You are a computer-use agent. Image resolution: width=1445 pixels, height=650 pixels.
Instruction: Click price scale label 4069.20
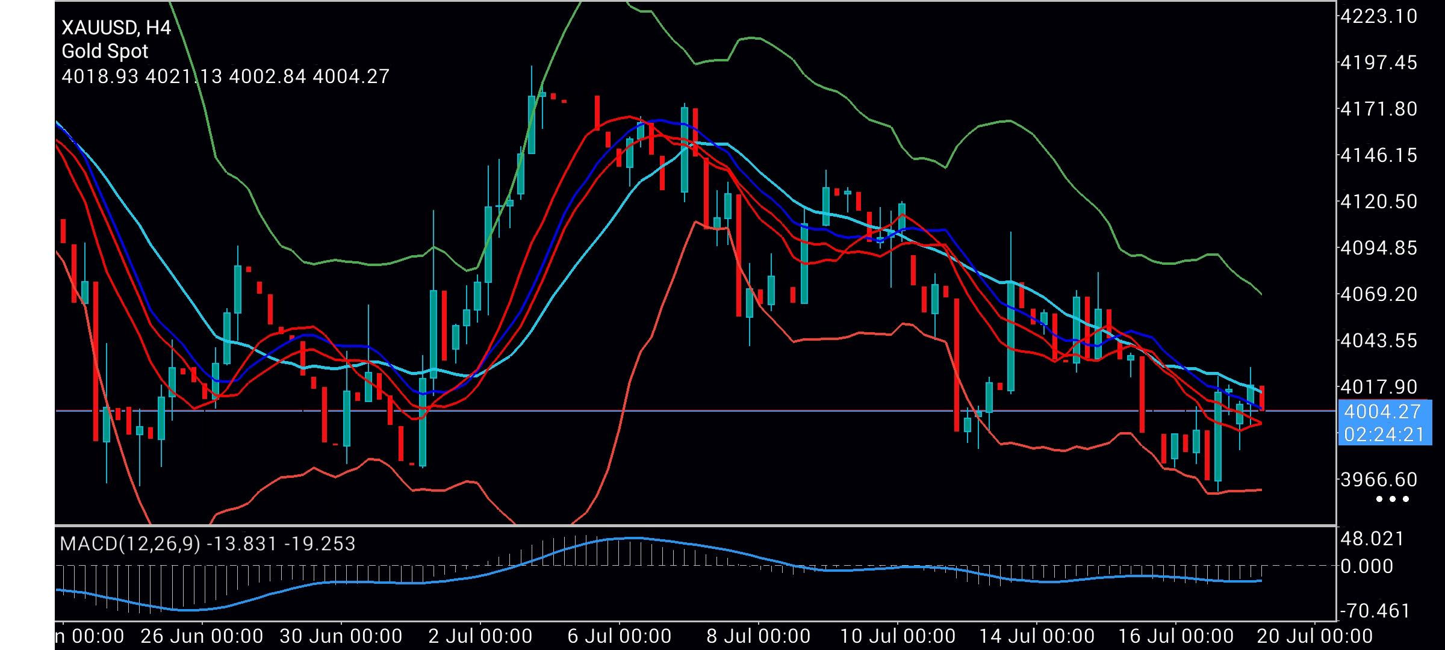[x=1378, y=294]
